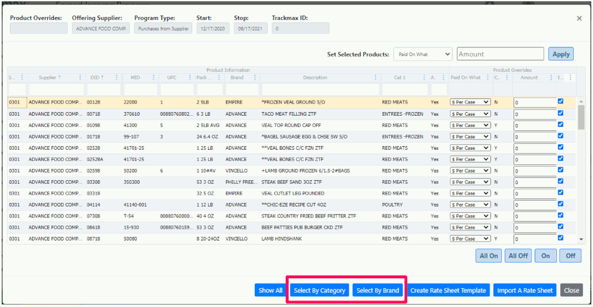Click the Amount field beside Apply
This screenshot has width=593, height=307.
(500, 54)
